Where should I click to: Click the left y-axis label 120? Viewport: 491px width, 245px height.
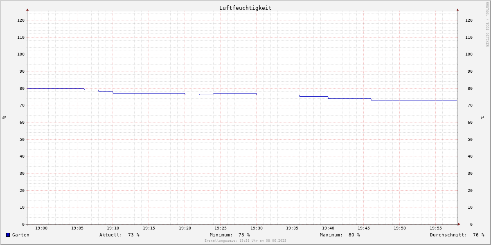(x=21, y=20)
